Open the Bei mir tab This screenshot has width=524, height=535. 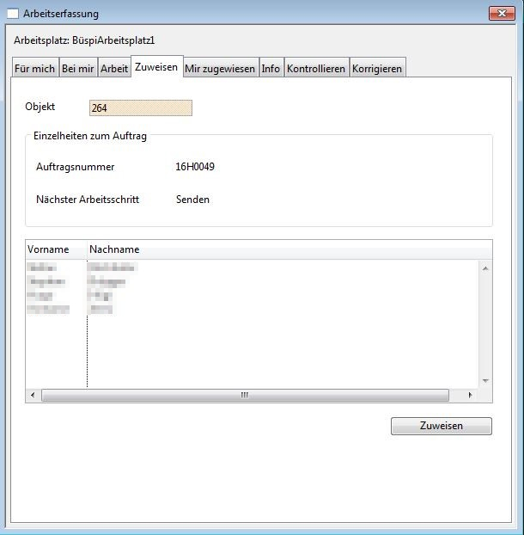[x=78, y=69]
